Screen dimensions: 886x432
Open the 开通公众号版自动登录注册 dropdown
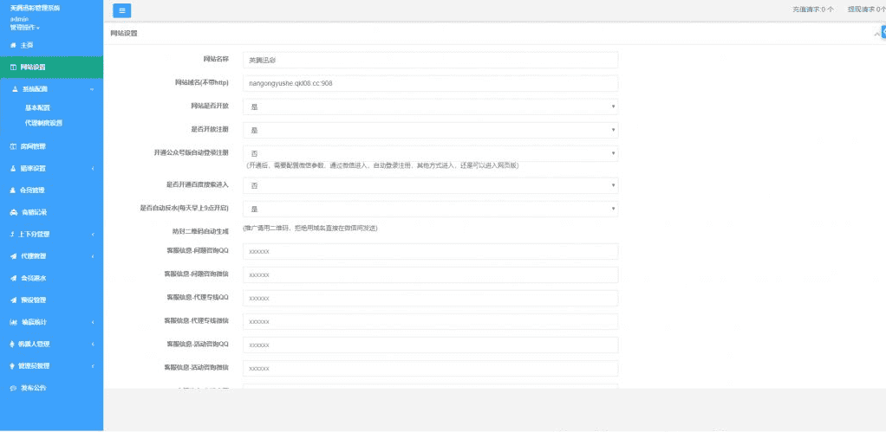click(x=431, y=153)
